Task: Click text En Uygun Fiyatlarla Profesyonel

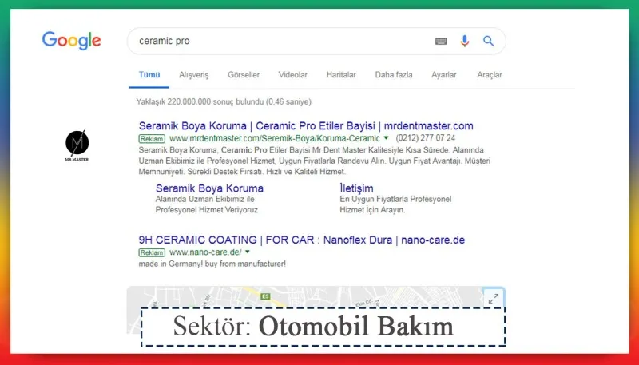Action: click(x=395, y=199)
